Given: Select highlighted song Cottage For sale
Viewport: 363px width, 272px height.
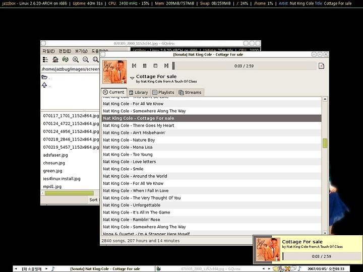Looking at the screenshot, I should click(x=211, y=118).
